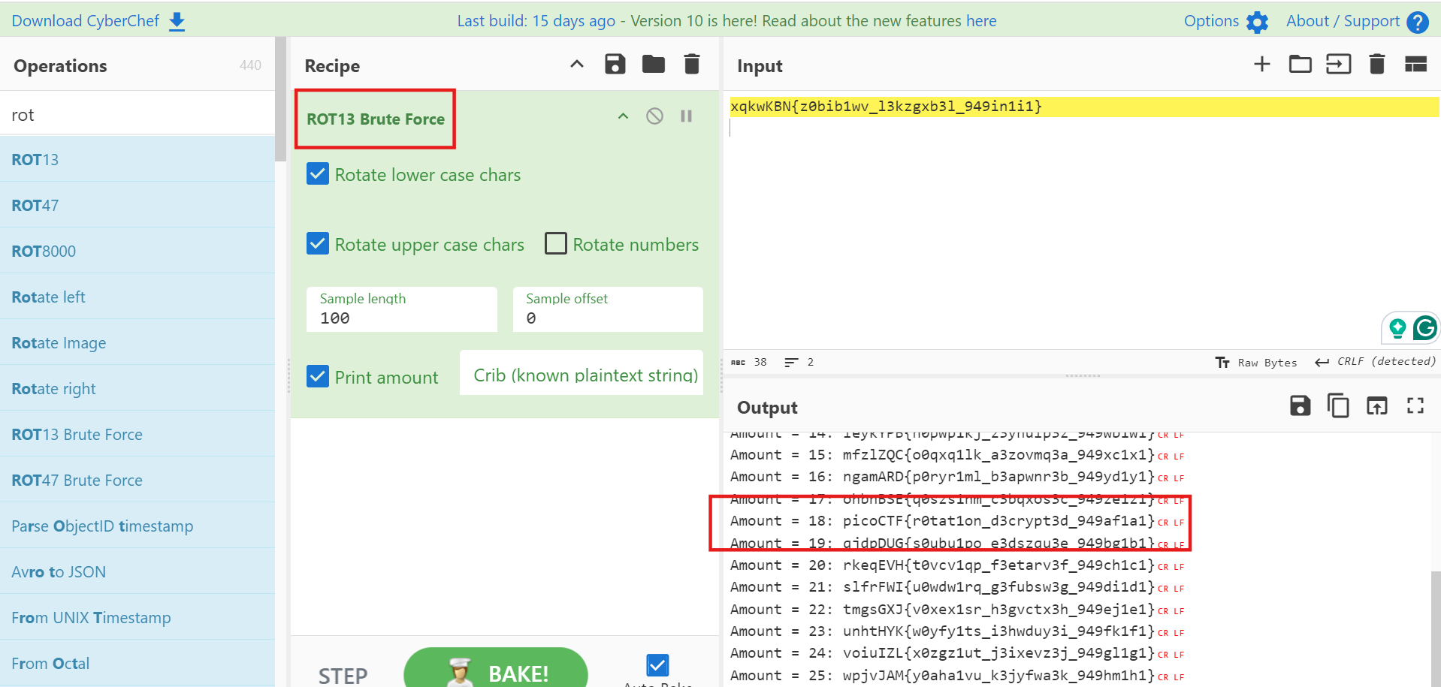Save output to file icon
This screenshot has width=1441, height=687.
click(x=1301, y=406)
